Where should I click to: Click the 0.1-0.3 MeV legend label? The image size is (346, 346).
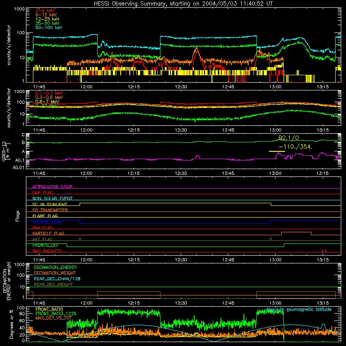[49, 93]
